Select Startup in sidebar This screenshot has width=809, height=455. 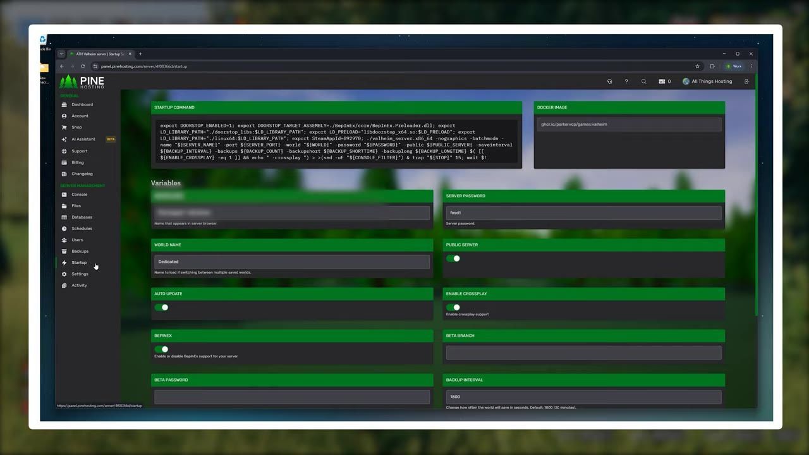pos(79,262)
